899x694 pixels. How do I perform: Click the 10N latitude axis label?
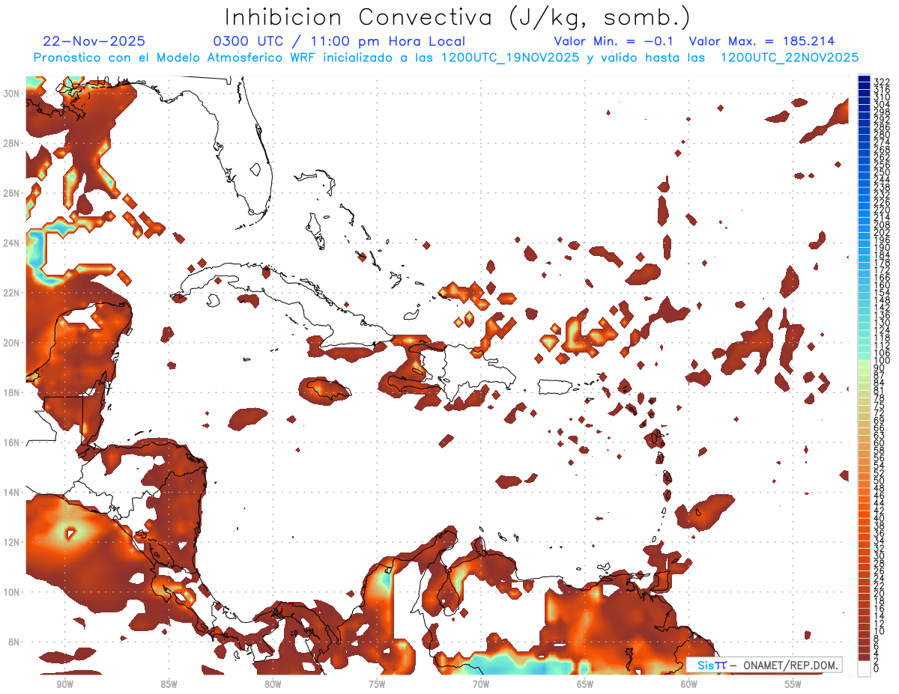click(11, 591)
